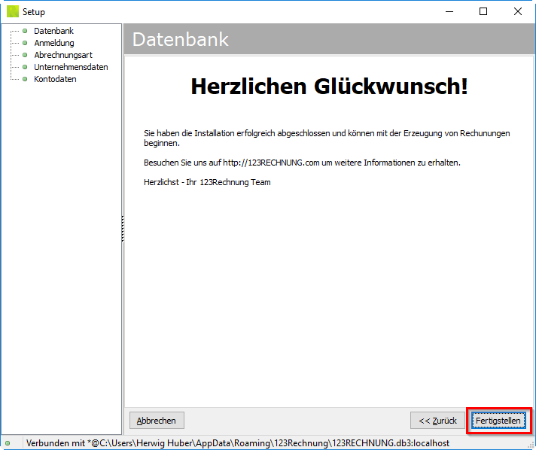Image resolution: width=536 pixels, height=450 pixels.
Task: Click the green bullet icon beside Abrechnungsart
Action: 25,55
